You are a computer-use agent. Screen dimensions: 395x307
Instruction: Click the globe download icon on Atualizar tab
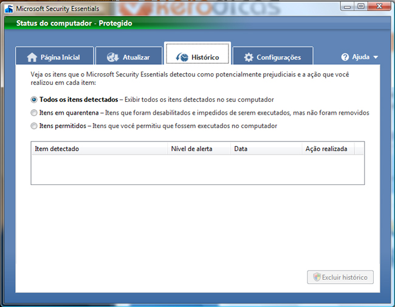(x=112, y=57)
